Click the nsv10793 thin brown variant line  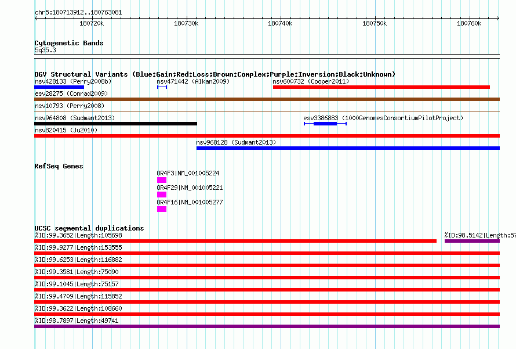pos(267,111)
